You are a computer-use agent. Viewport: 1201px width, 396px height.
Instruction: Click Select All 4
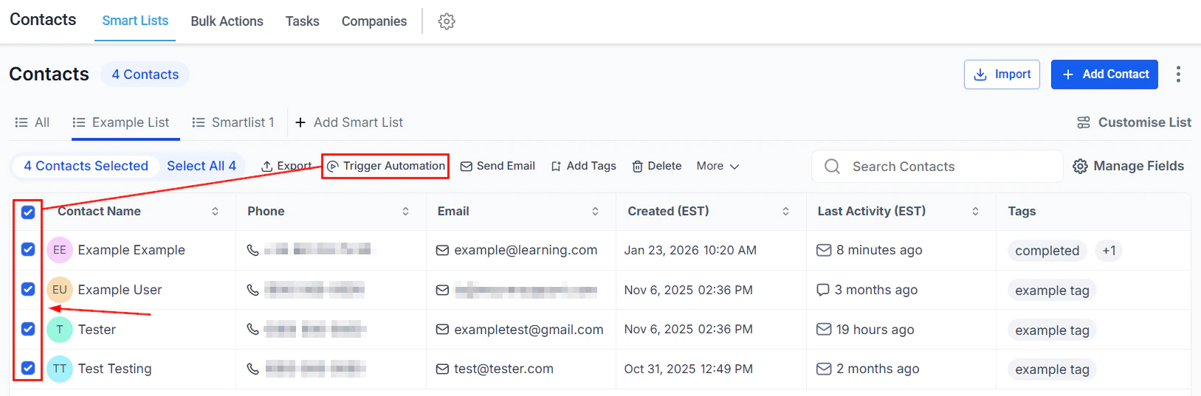pyautogui.click(x=202, y=166)
